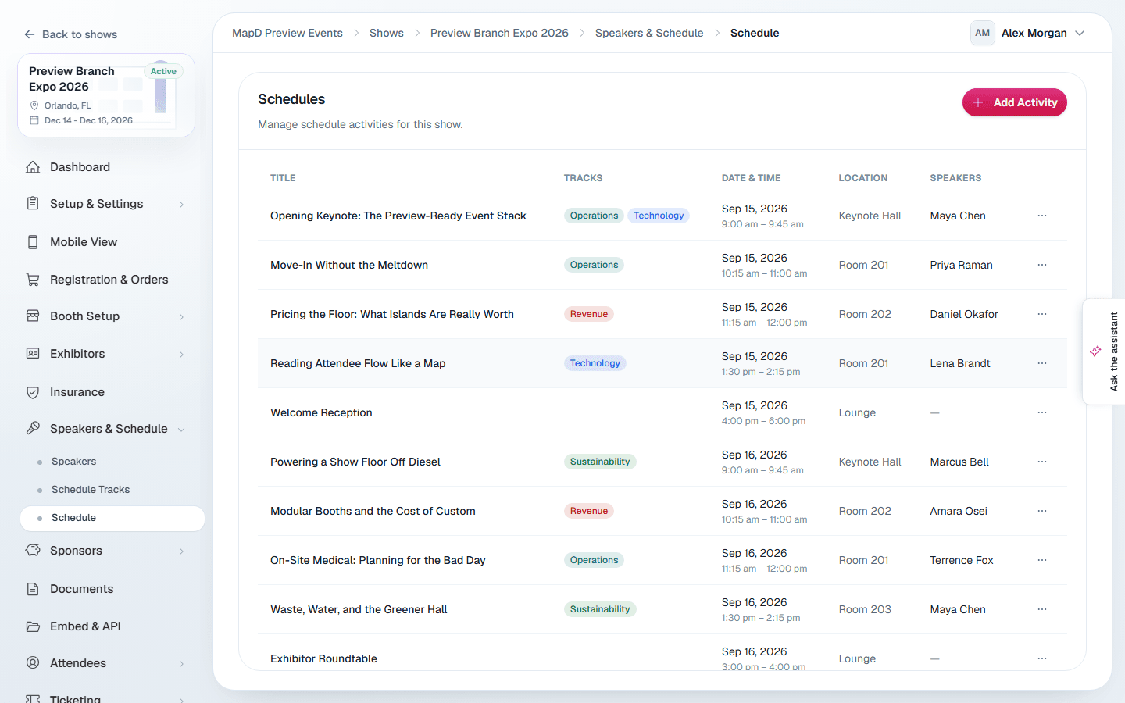The height and width of the screenshot is (703, 1125).
Task: Open MapD Preview Events breadcrumb
Action: click(287, 33)
